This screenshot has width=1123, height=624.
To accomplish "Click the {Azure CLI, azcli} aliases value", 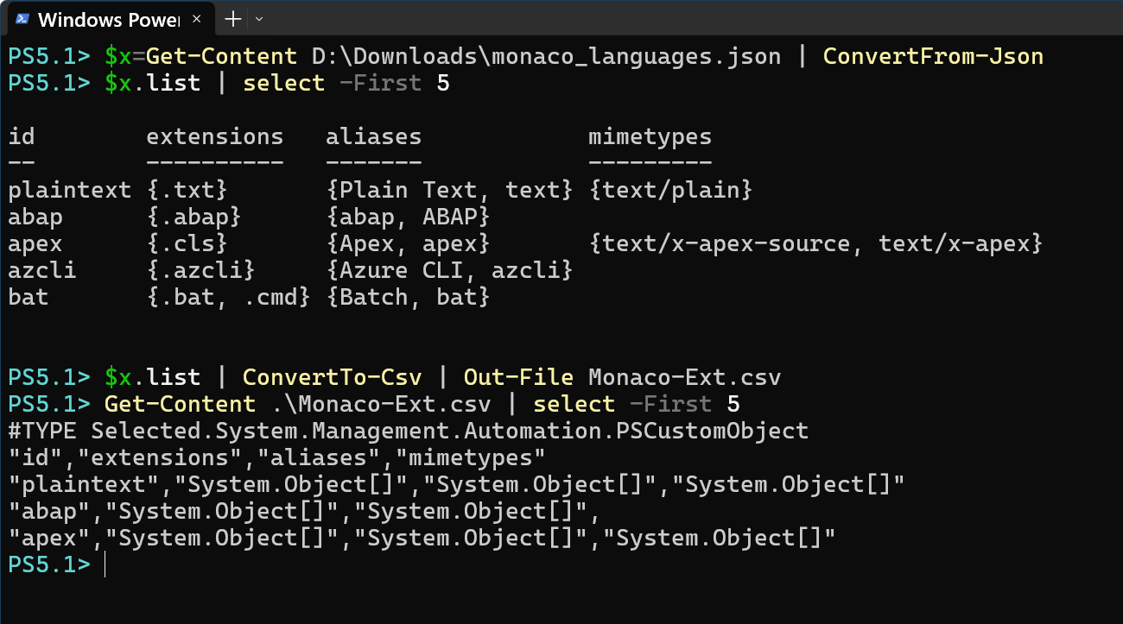I will coord(449,270).
